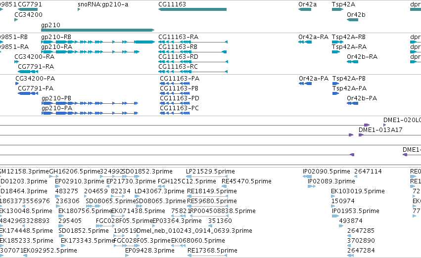Open the gp210-RB transcript

click(x=98, y=42)
